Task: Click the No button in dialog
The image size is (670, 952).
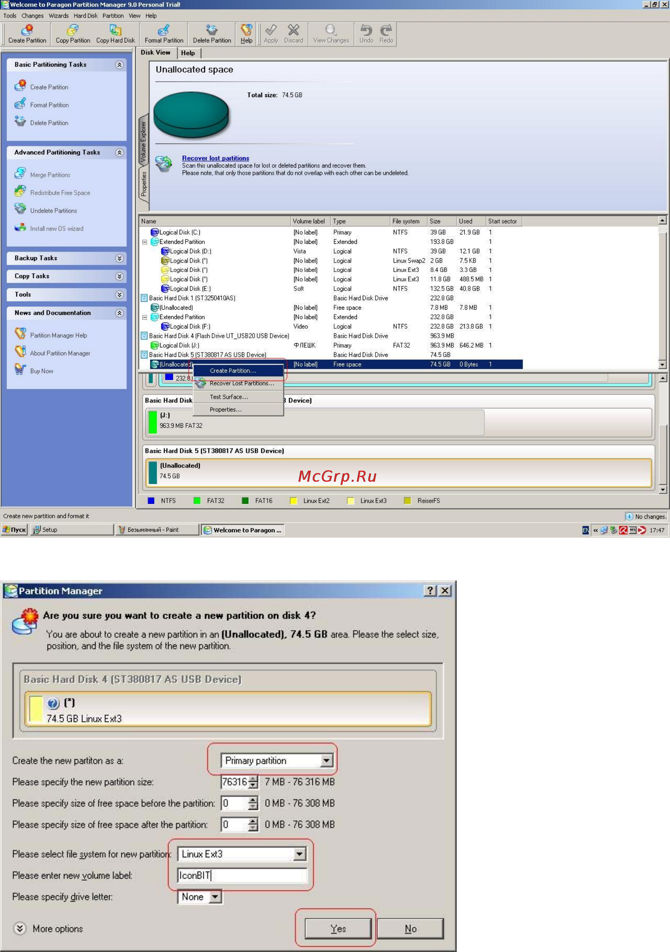Action: [x=410, y=929]
